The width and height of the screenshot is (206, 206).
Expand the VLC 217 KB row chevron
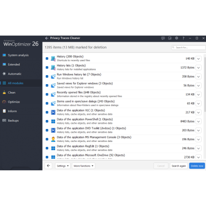[198, 112]
